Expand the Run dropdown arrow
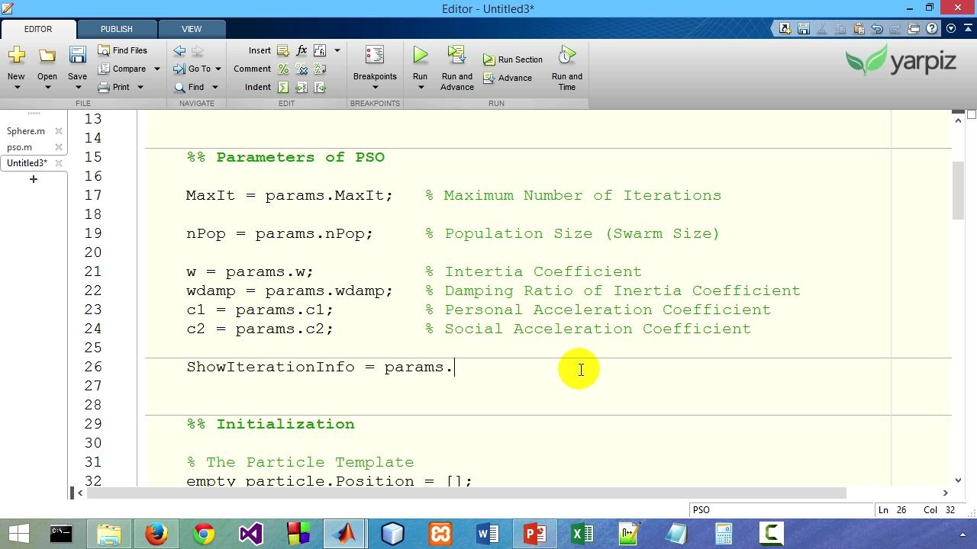Screen dimensions: 977x549 click(420, 88)
